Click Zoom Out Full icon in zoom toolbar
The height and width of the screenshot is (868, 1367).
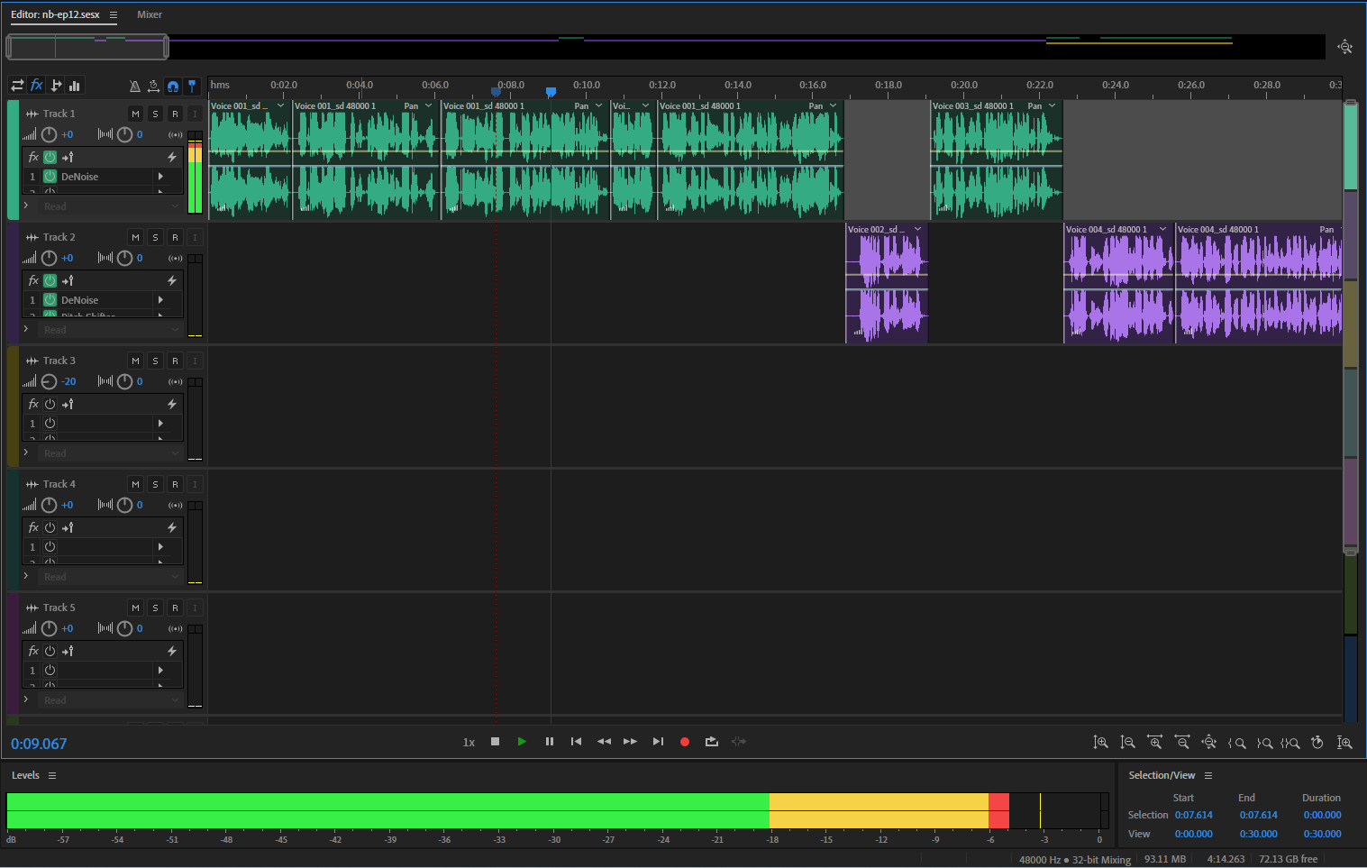(1209, 743)
